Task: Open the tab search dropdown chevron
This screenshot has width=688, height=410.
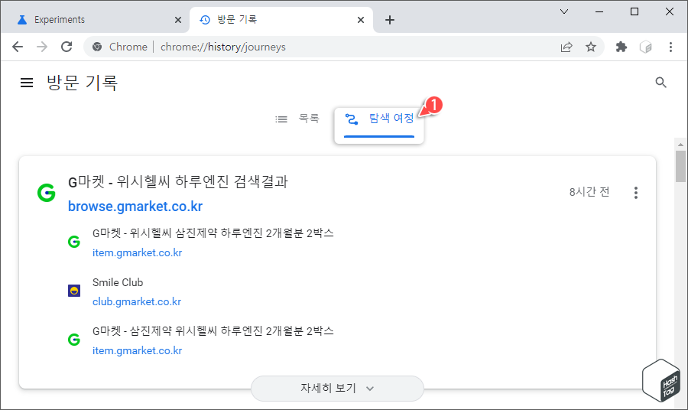Action: [x=564, y=11]
